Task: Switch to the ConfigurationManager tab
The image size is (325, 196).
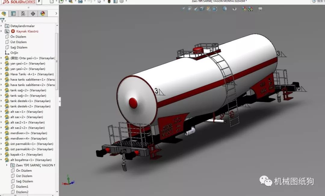Action: (x=23, y=14)
